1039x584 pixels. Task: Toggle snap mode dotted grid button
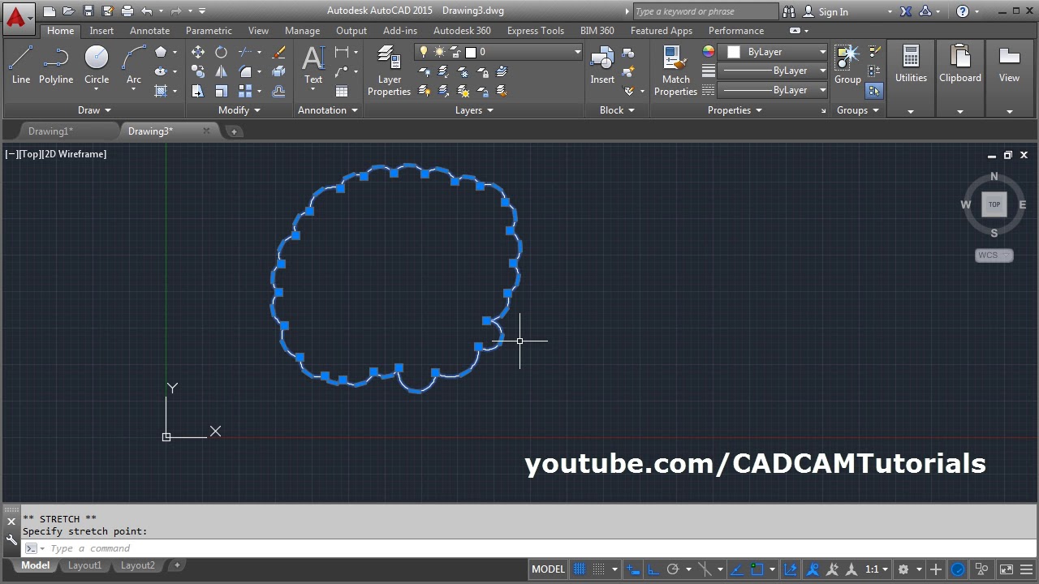pos(599,569)
